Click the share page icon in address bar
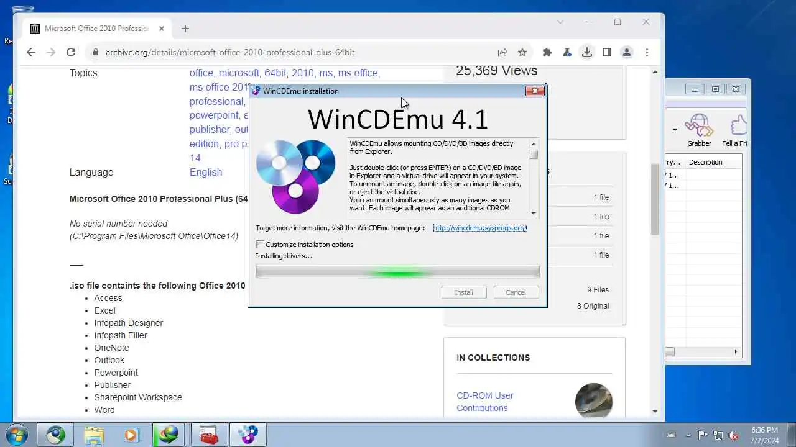This screenshot has height=447, width=796. 502,52
